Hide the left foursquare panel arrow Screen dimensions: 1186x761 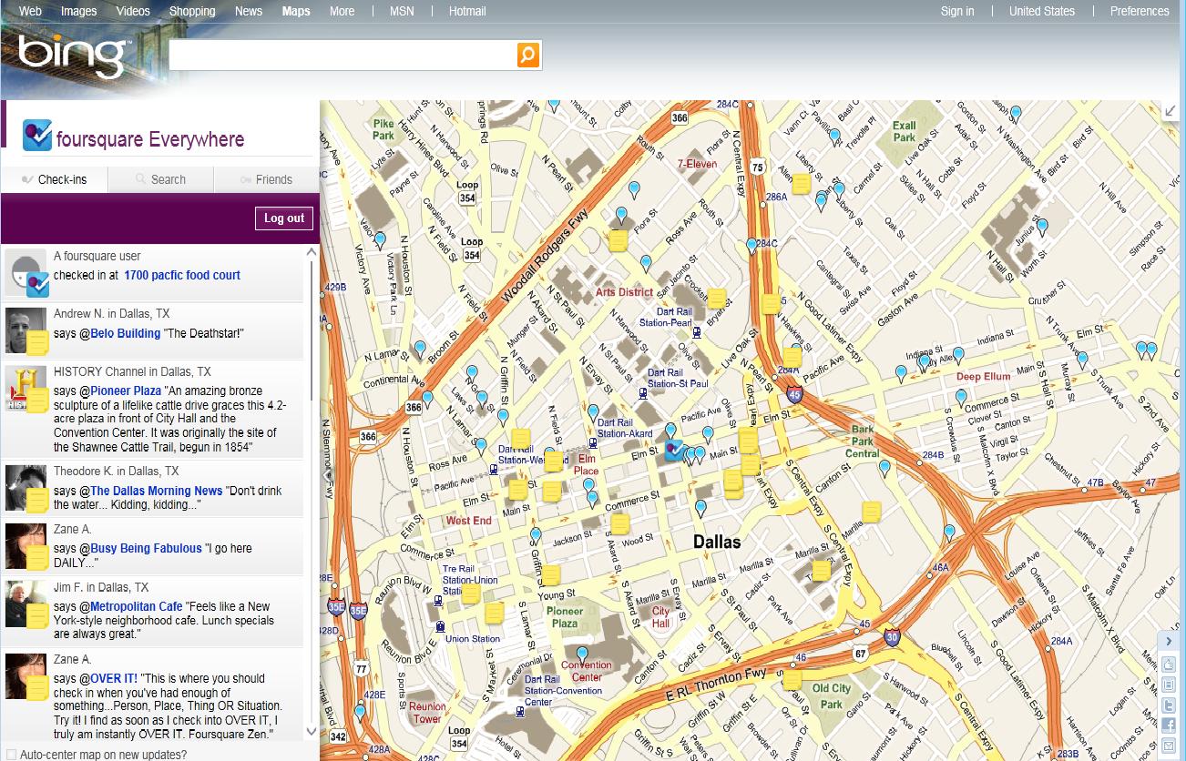(x=328, y=475)
